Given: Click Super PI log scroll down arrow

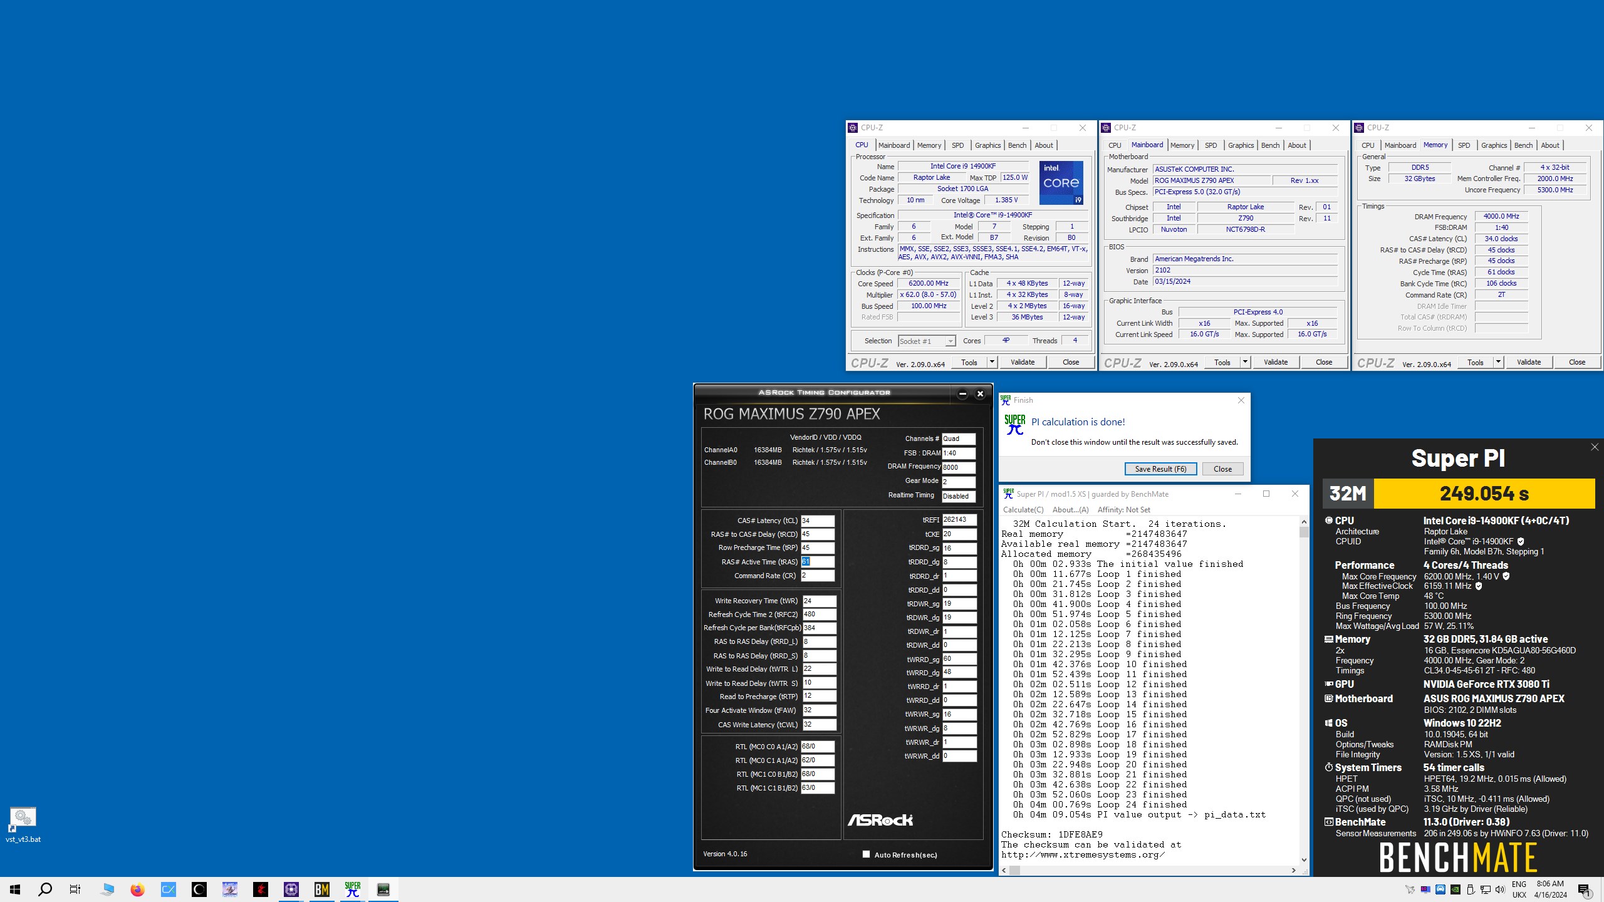Looking at the screenshot, I should tap(1304, 860).
